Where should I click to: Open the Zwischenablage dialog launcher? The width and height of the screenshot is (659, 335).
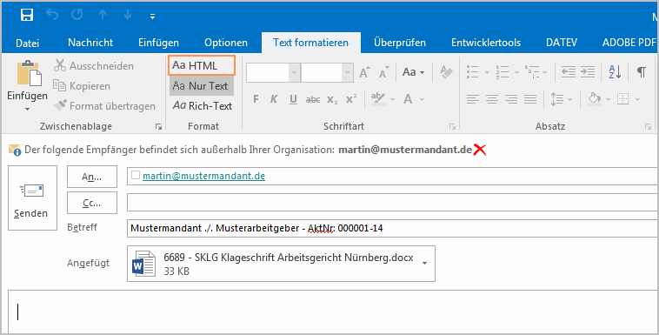click(x=158, y=126)
